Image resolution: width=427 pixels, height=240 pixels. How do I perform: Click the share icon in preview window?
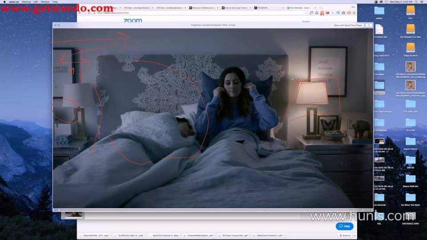pos(369,25)
